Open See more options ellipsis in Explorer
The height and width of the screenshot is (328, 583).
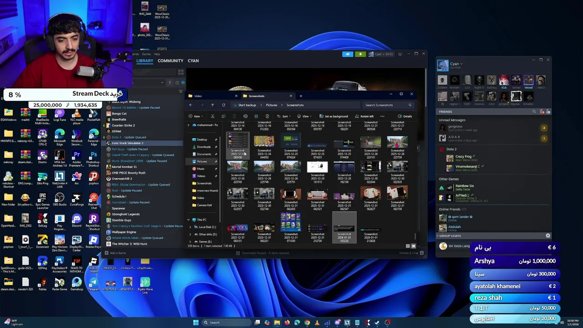click(382, 116)
